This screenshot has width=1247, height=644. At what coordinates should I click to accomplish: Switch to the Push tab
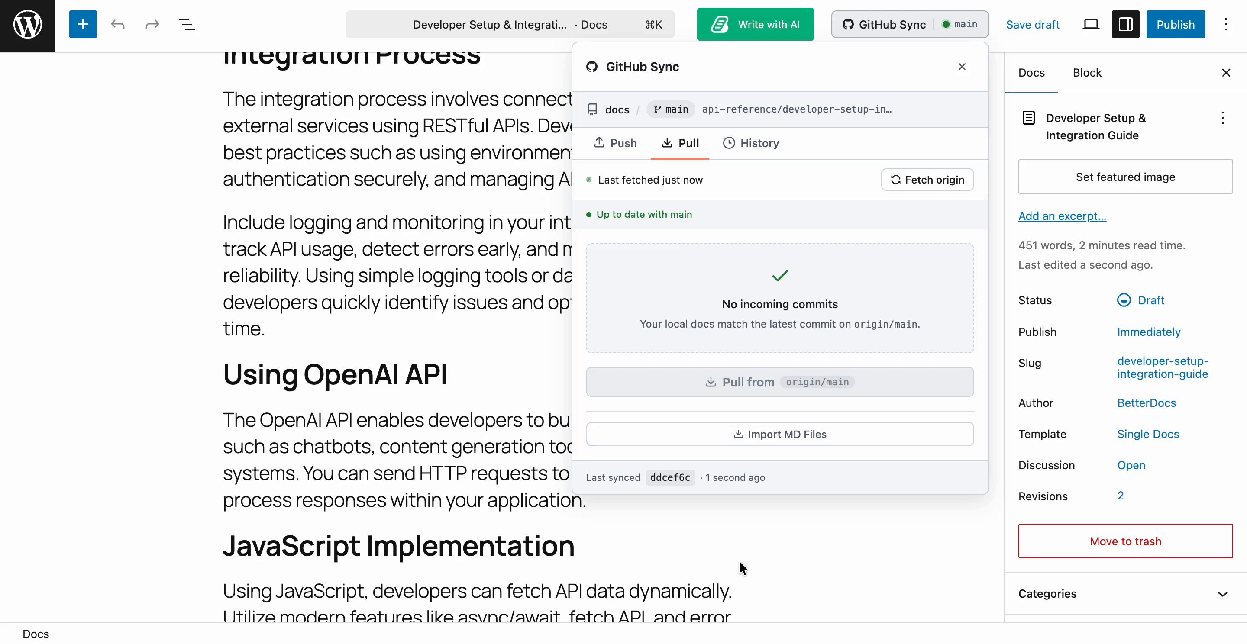tap(615, 143)
